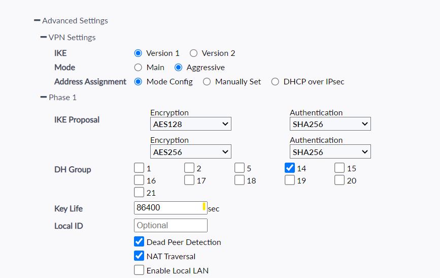Select DHCP over IPsec option

click(x=275, y=82)
